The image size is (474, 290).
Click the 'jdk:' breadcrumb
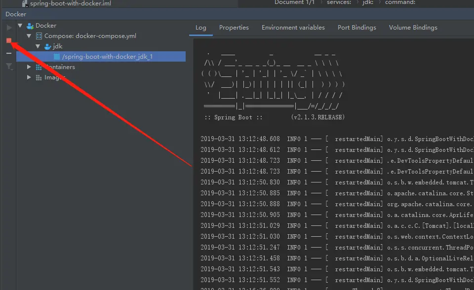pyautogui.click(x=367, y=2)
